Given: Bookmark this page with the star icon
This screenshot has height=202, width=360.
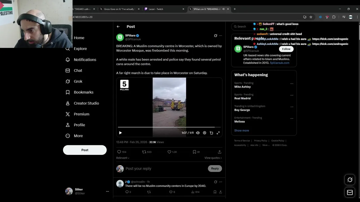Looking at the screenshot, I should tap(311, 17).
